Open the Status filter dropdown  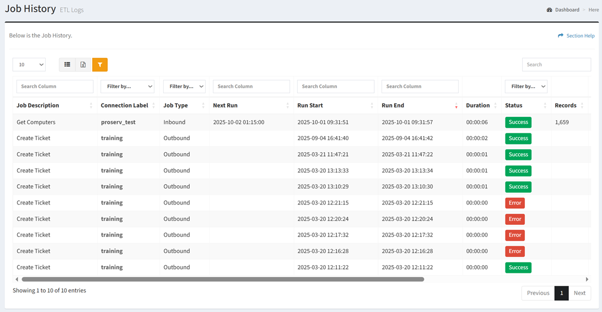click(526, 87)
